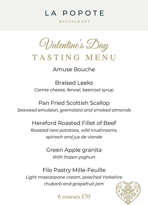Click the light mascarpone cream description line
This screenshot has width=148, height=205.
(74, 177)
